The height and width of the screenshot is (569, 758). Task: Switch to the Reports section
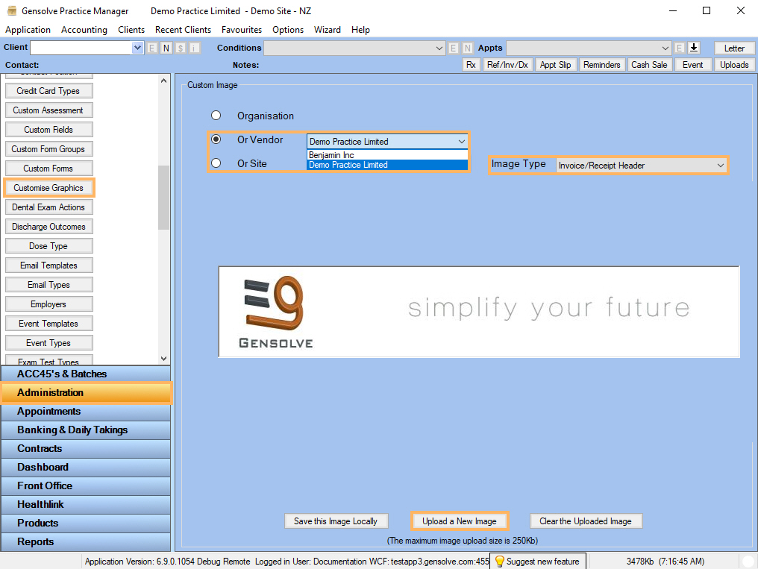86,542
